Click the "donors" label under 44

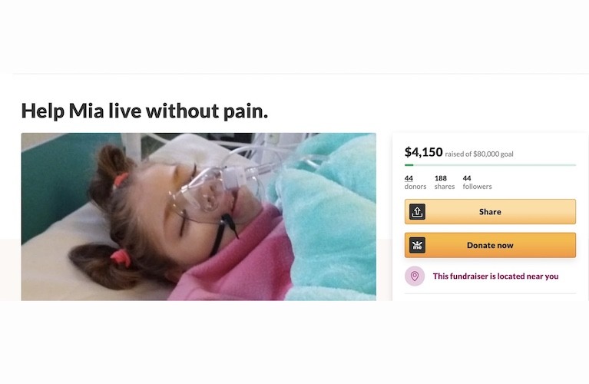coord(415,187)
